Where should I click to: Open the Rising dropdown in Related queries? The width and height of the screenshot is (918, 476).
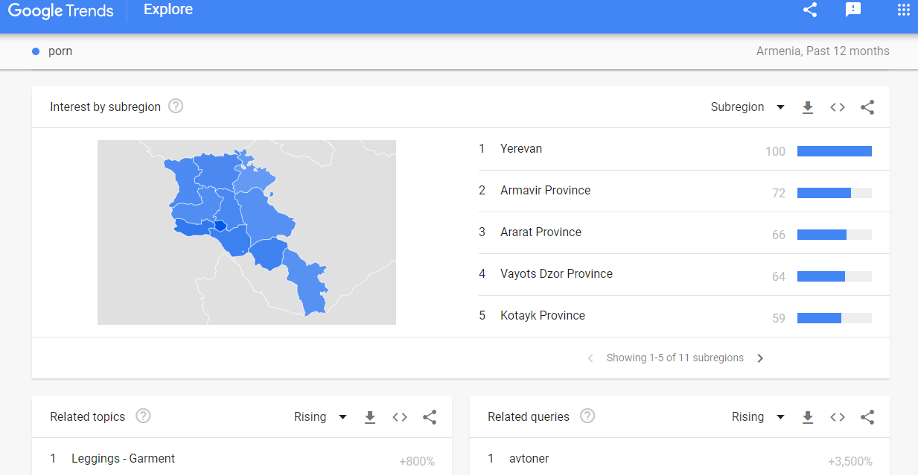coord(758,417)
